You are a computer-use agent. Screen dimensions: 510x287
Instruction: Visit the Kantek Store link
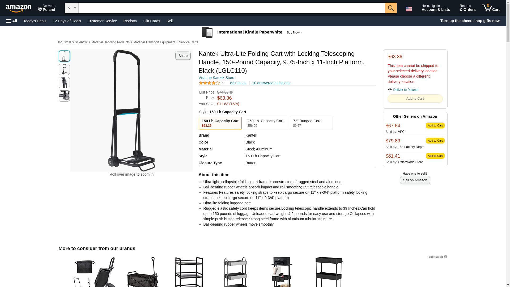(x=216, y=78)
